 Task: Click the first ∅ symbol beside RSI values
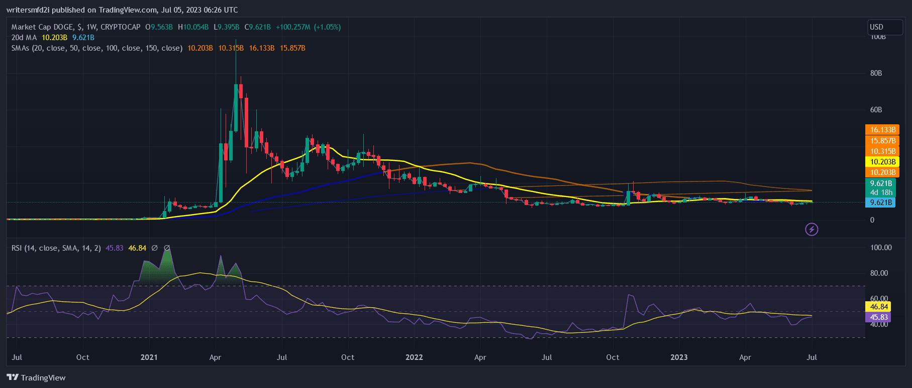(x=155, y=248)
